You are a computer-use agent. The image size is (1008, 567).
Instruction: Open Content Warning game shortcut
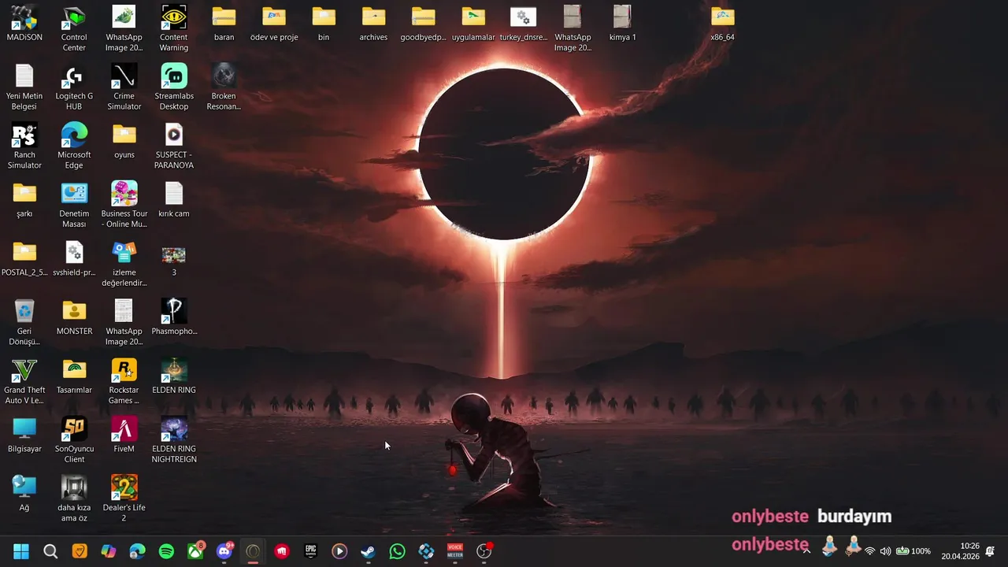174,29
